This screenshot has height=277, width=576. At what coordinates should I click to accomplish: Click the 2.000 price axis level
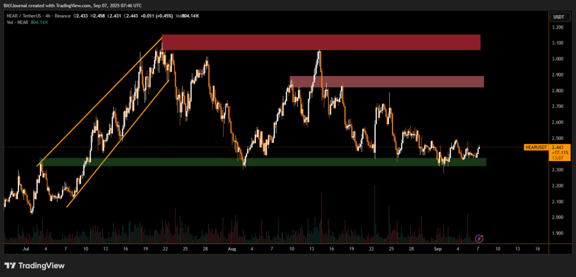(557, 217)
